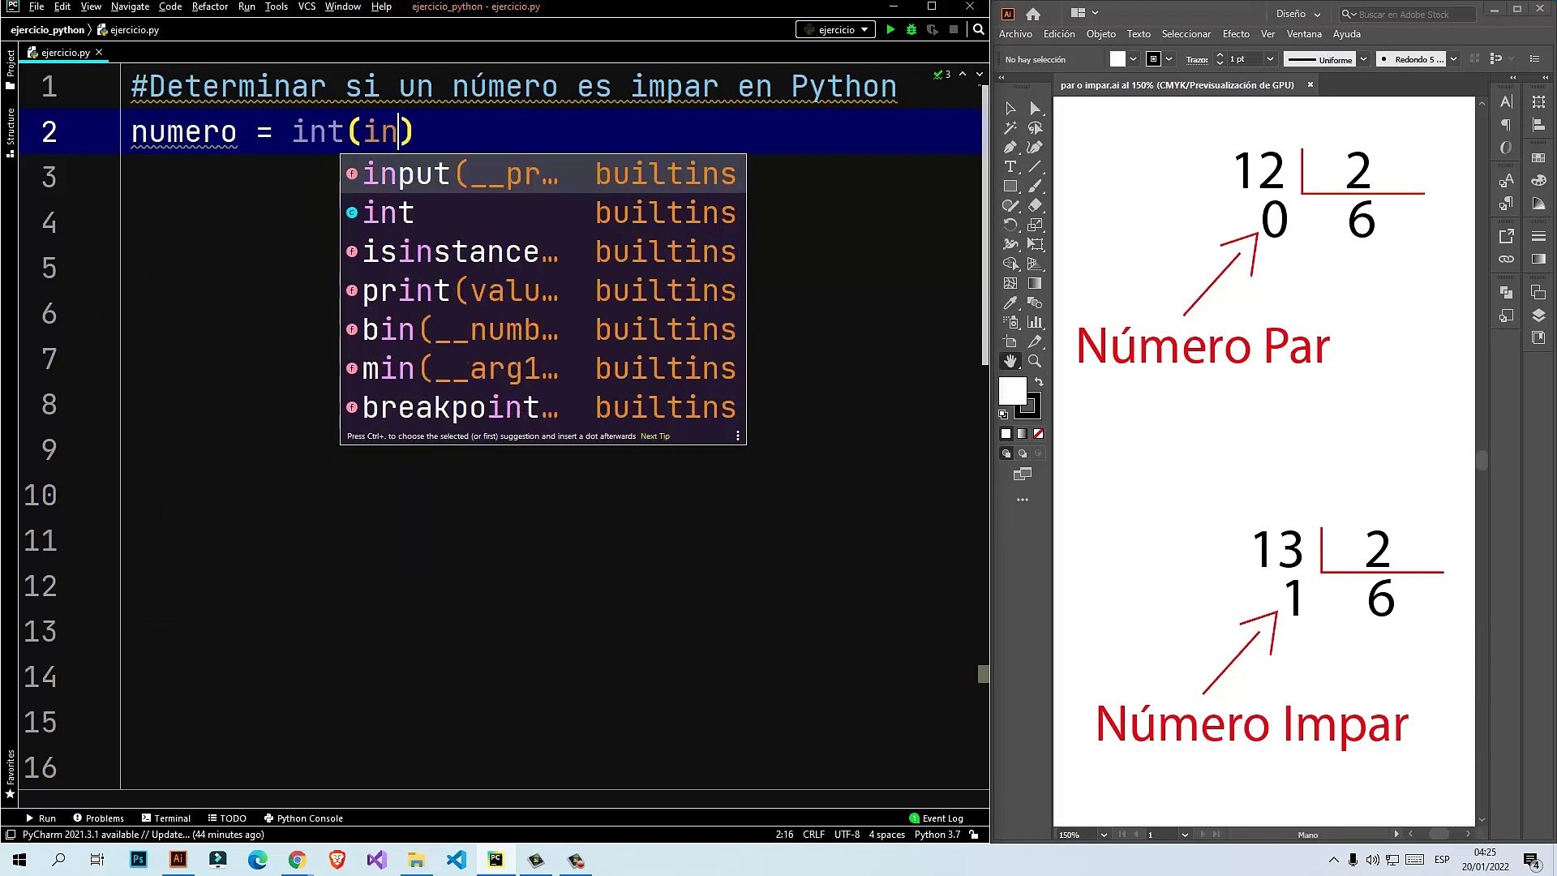The height and width of the screenshot is (876, 1557).
Task: Click the Next Tip link
Action: (654, 436)
